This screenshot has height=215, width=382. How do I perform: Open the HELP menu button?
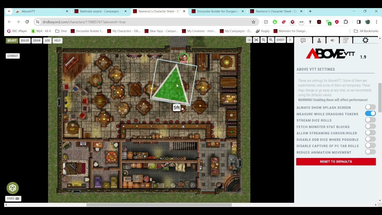point(57,41)
